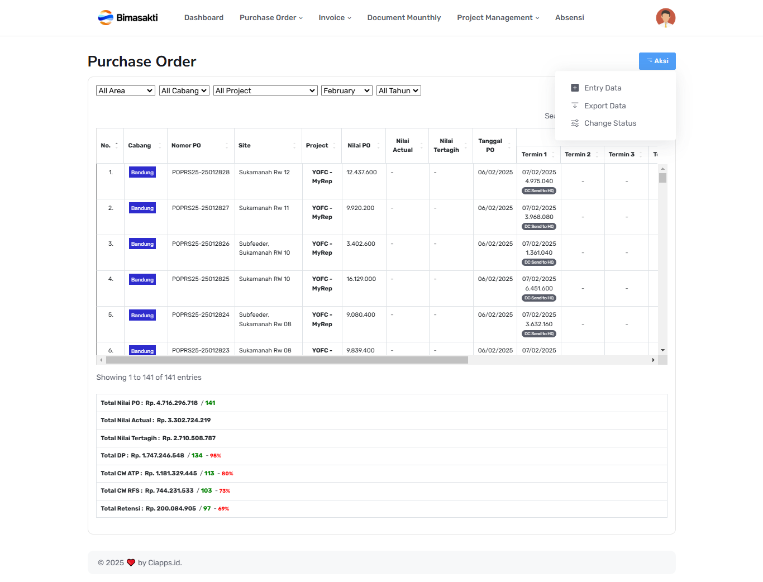Open the All Area dropdown

[125, 90]
